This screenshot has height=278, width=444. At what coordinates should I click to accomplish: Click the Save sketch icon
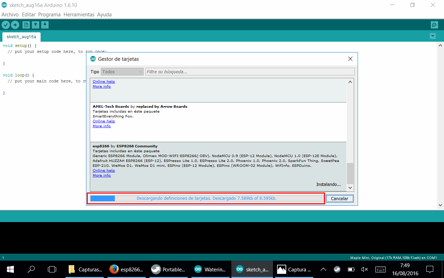pos(45,25)
